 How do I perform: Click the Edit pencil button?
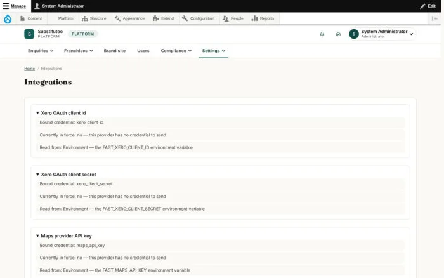tap(428, 6)
